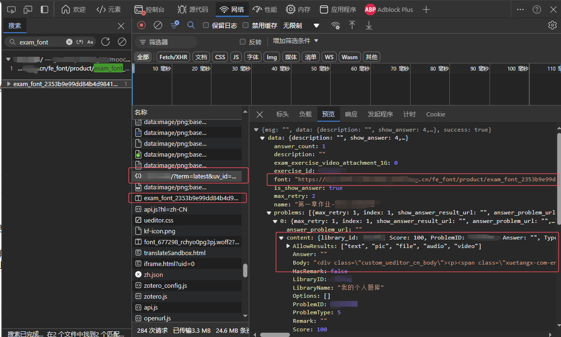The height and width of the screenshot is (337, 561).
Task: Click the record network log button
Action: [141, 25]
